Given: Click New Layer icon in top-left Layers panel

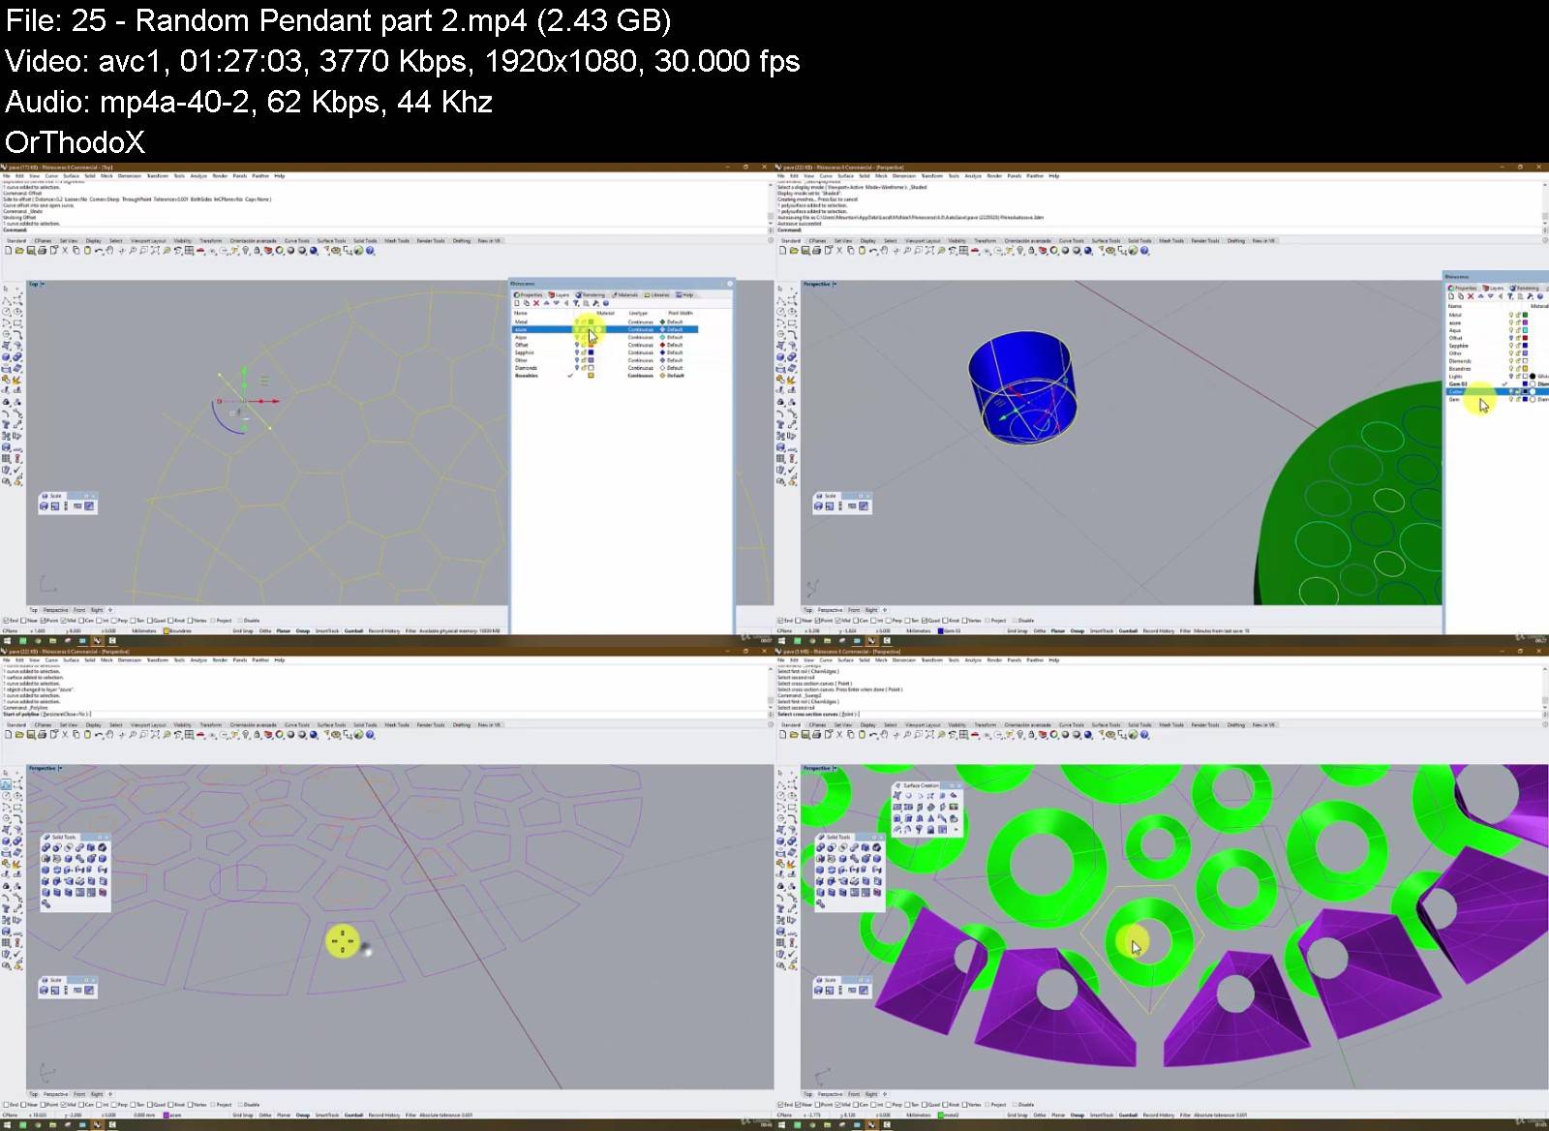Looking at the screenshot, I should 517,303.
